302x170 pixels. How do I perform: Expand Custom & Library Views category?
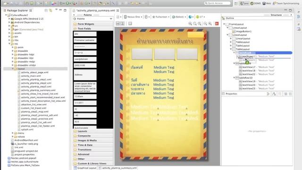coord(93,163)
